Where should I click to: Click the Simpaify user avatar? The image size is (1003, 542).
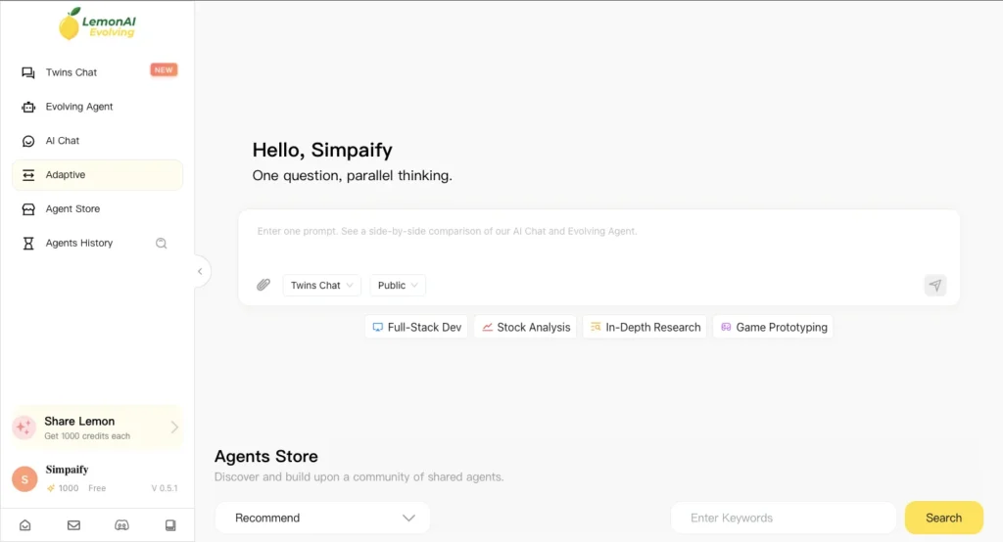(x=24, y=478)
